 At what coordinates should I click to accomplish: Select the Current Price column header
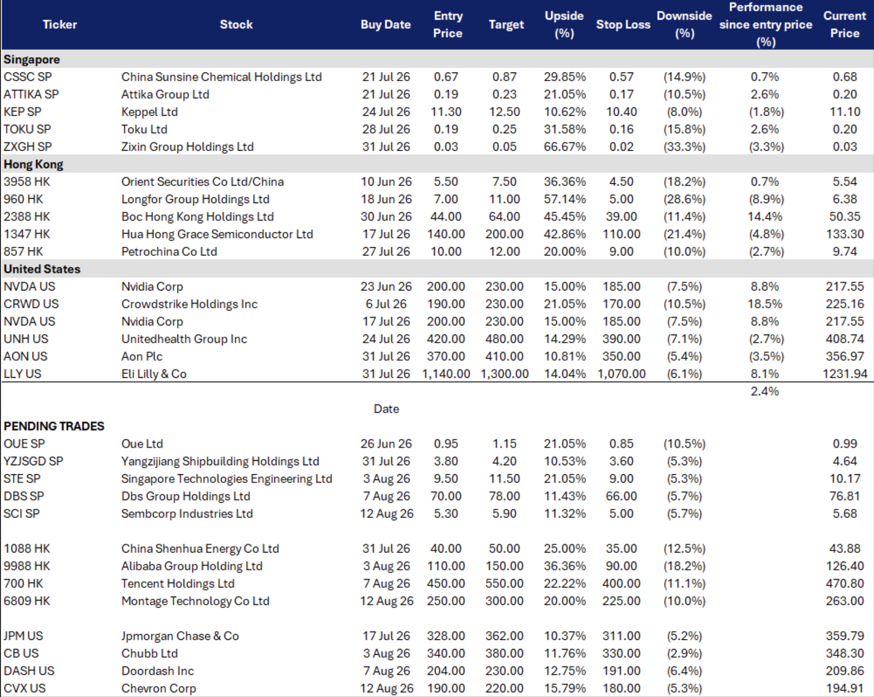[845, 24]
